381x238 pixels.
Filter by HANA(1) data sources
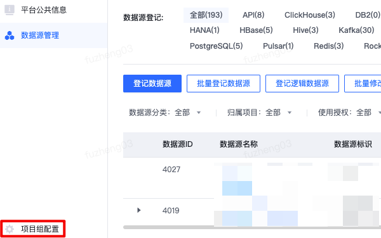[x=204, y=30]
